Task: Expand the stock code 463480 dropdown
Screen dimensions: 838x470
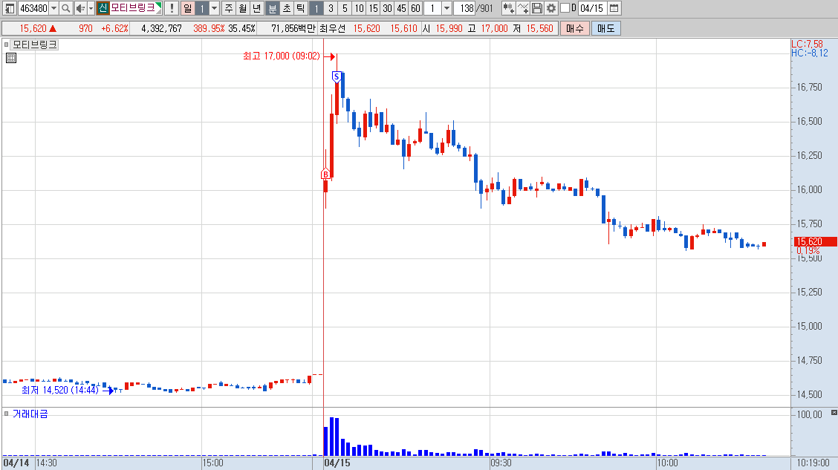Action: [53, 8]
